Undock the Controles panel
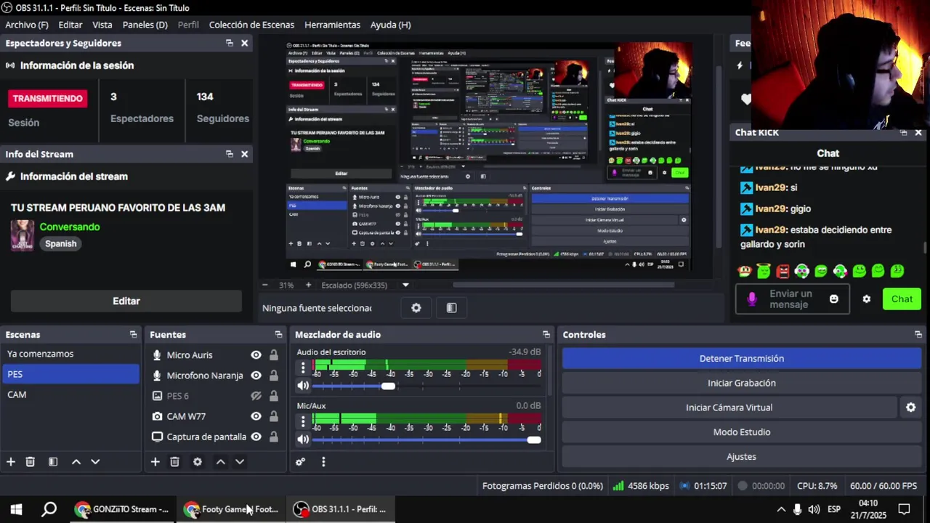The width and height of the screenshot is (930, 523). [918, 335]
